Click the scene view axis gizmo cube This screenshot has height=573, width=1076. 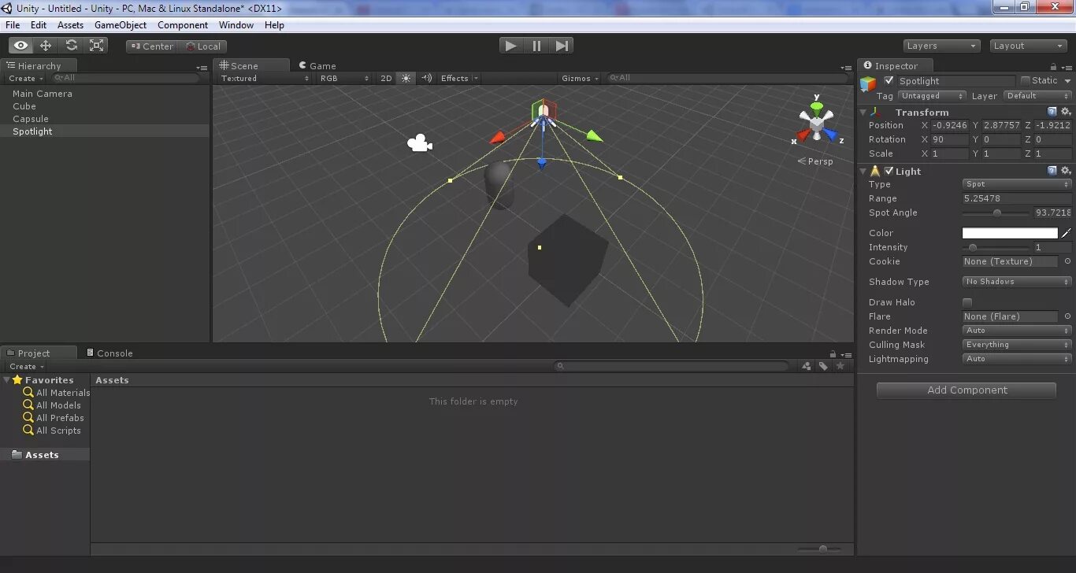tap(817, 124)
